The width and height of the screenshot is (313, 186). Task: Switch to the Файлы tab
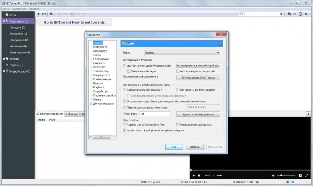[x=71, y=114]
